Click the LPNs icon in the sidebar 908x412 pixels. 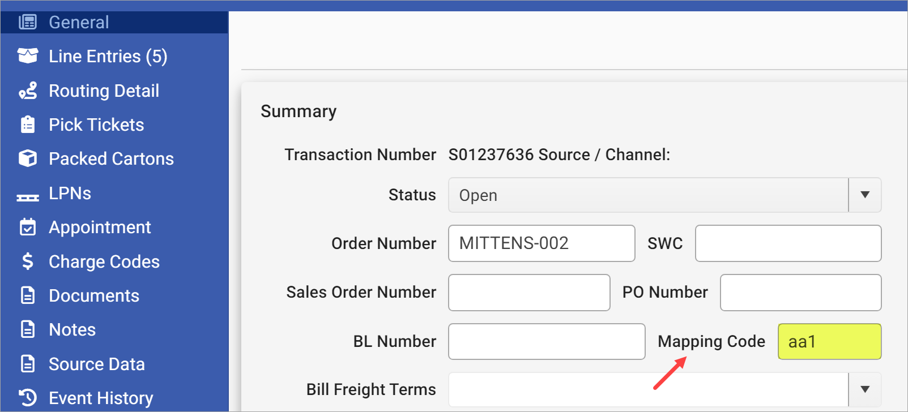(x=27, y=193)
